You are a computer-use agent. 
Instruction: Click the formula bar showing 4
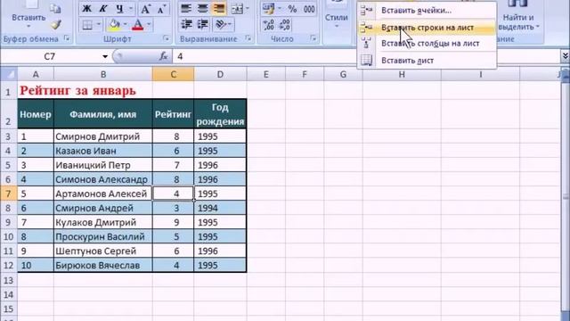point(367,56)
